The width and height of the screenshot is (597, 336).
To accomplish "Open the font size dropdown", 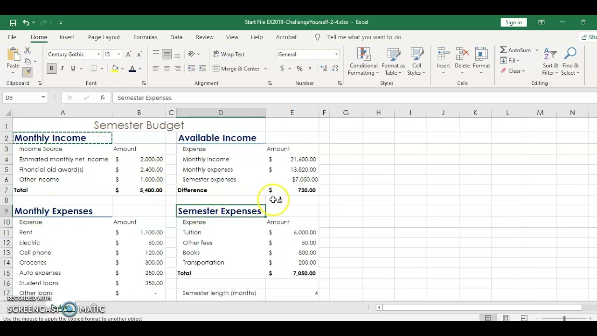I will coord(118,54).
